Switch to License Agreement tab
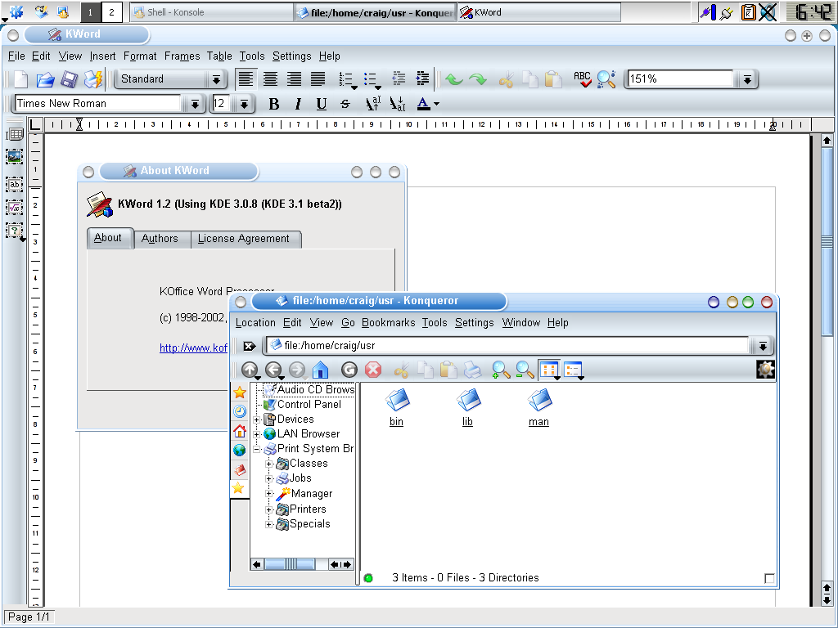Image resolution: width=838 pixels, height=628 pixels. click(x=244, y=239)
